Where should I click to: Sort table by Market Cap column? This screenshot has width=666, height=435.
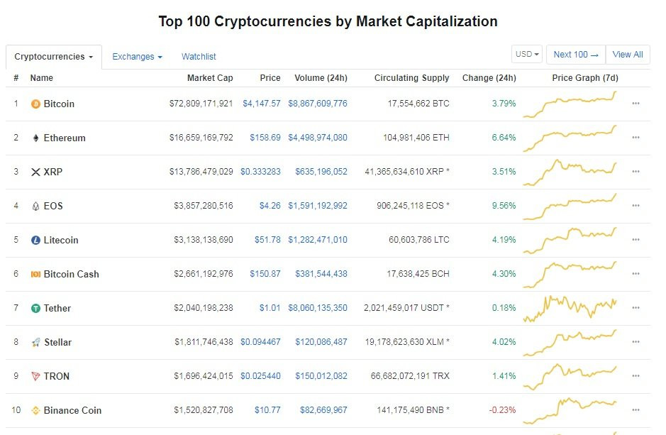210,78
